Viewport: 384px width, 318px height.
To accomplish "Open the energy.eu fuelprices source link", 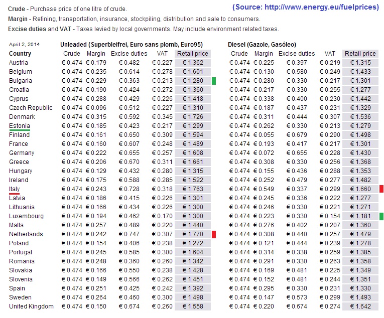I will (306, 7).
